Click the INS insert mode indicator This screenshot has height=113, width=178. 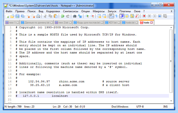click(x=166, y=107)
